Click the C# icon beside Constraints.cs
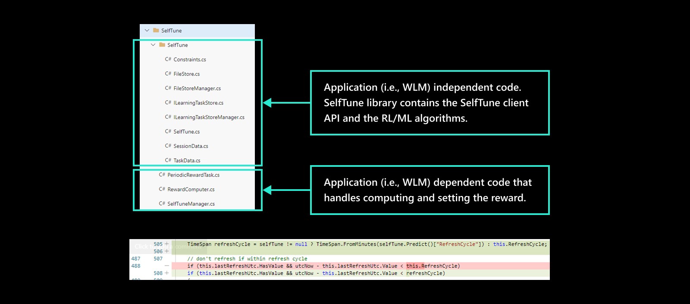Viewport: 690px width, 304px height. [x=168, y=59]
